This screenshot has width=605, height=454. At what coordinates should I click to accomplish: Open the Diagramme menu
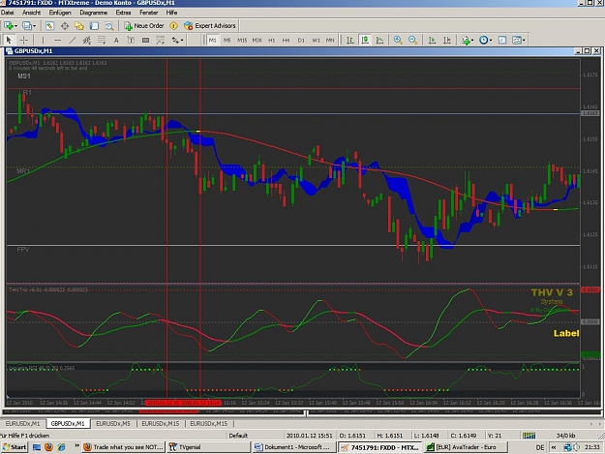pyautogui.click(x=93, y=13)
